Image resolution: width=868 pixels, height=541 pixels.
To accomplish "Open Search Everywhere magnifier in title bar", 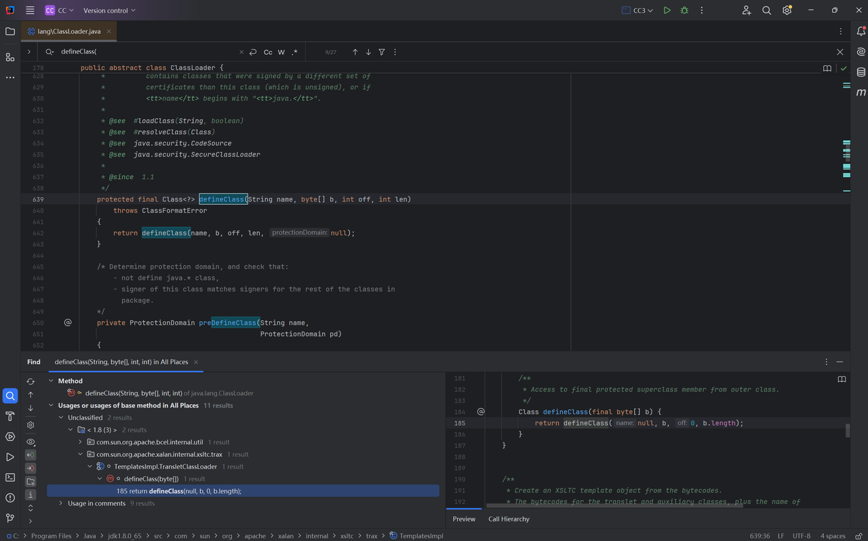I will pyautogui.click(x=767, y=10).
